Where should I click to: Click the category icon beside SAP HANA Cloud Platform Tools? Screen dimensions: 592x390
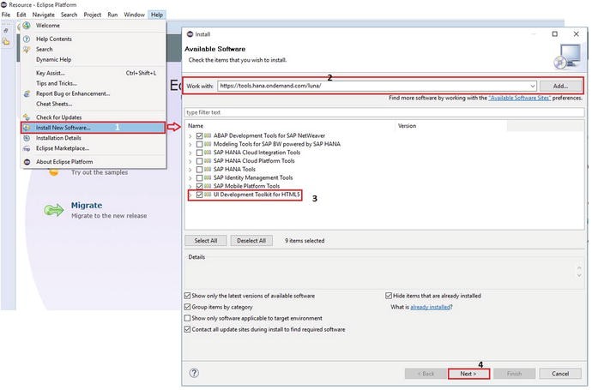pos(208,161)
